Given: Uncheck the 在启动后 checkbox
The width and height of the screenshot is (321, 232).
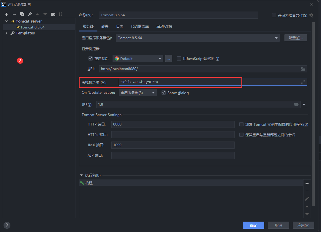Looking at the screenshot, I should click(x=91, y=58).
